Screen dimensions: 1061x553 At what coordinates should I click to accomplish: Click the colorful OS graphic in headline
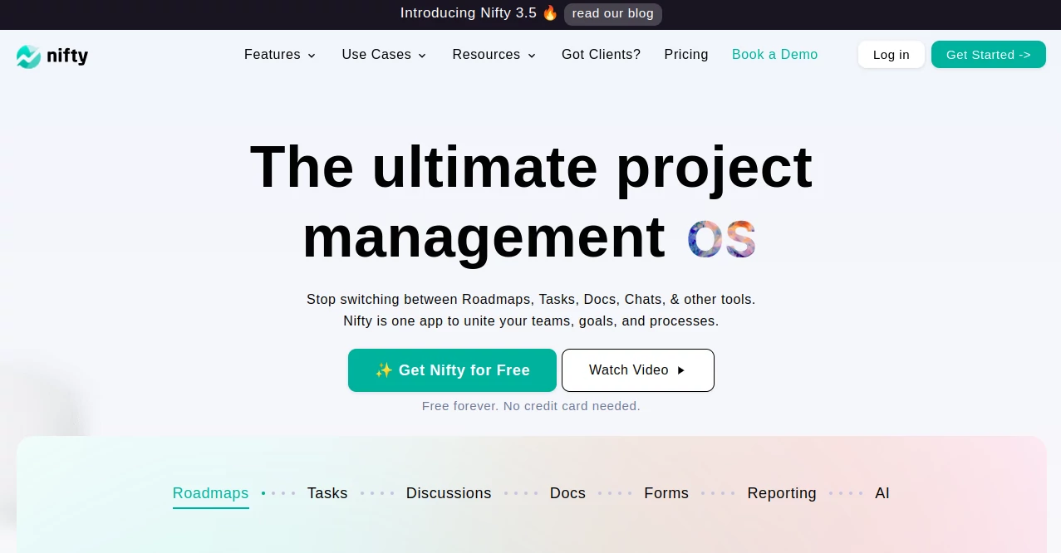(x=721, y=238)
